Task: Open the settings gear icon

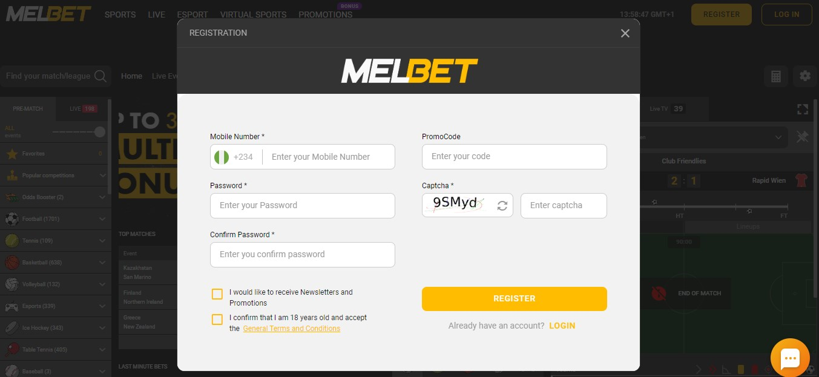Action: [805, 76]
